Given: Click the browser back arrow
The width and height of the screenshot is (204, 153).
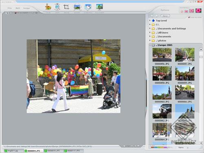Looking at the screenshot, I should click(152, 16).
